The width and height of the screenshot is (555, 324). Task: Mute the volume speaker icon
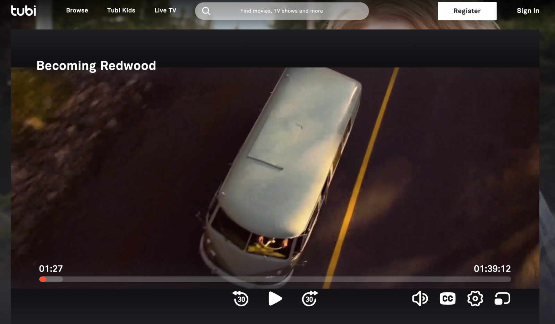[420, 299]
